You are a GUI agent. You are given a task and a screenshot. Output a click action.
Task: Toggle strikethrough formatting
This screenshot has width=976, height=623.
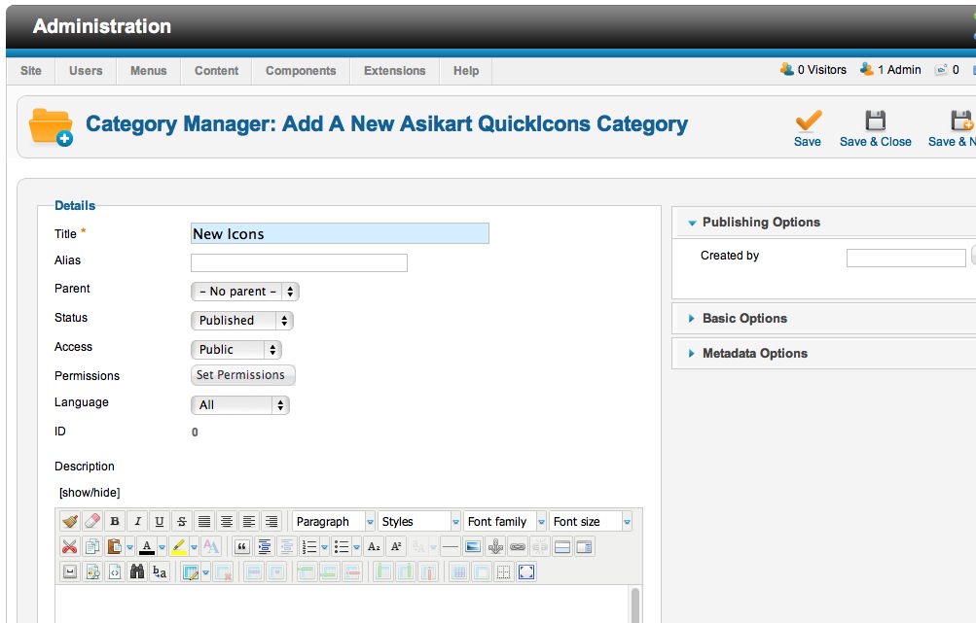182,521
